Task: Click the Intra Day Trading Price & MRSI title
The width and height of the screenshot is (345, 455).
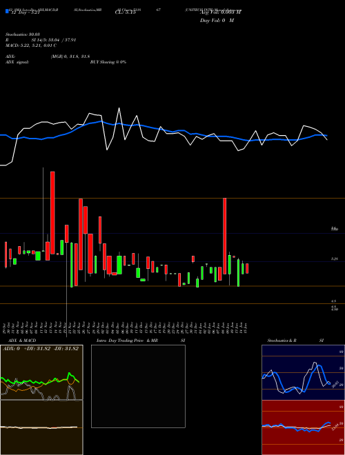Action: pyautogui.click(x=141, y=341)
